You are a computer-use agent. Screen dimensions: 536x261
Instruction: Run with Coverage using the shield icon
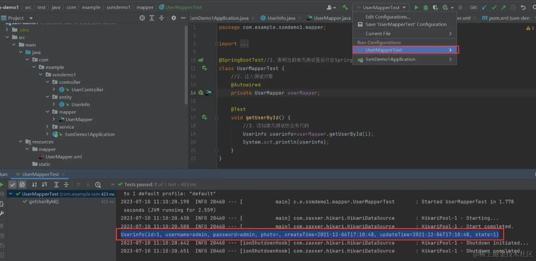click(435, 8)
